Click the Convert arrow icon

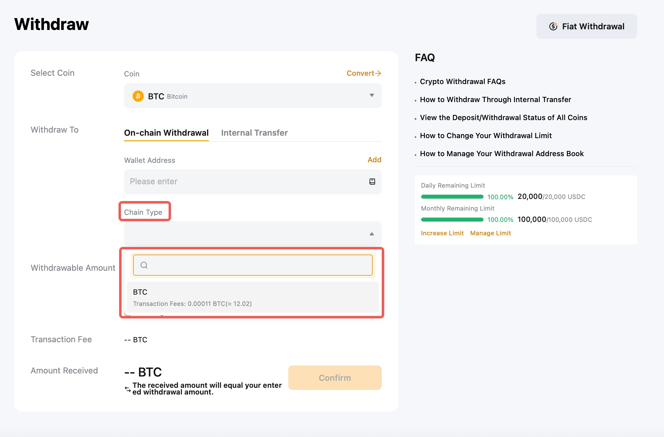pos(378,73)
